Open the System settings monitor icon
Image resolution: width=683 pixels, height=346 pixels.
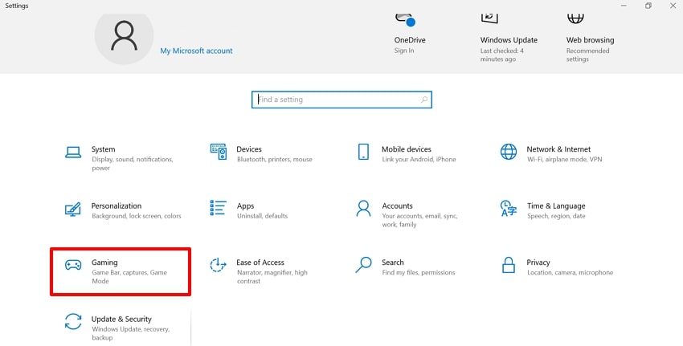pos(73,152)
